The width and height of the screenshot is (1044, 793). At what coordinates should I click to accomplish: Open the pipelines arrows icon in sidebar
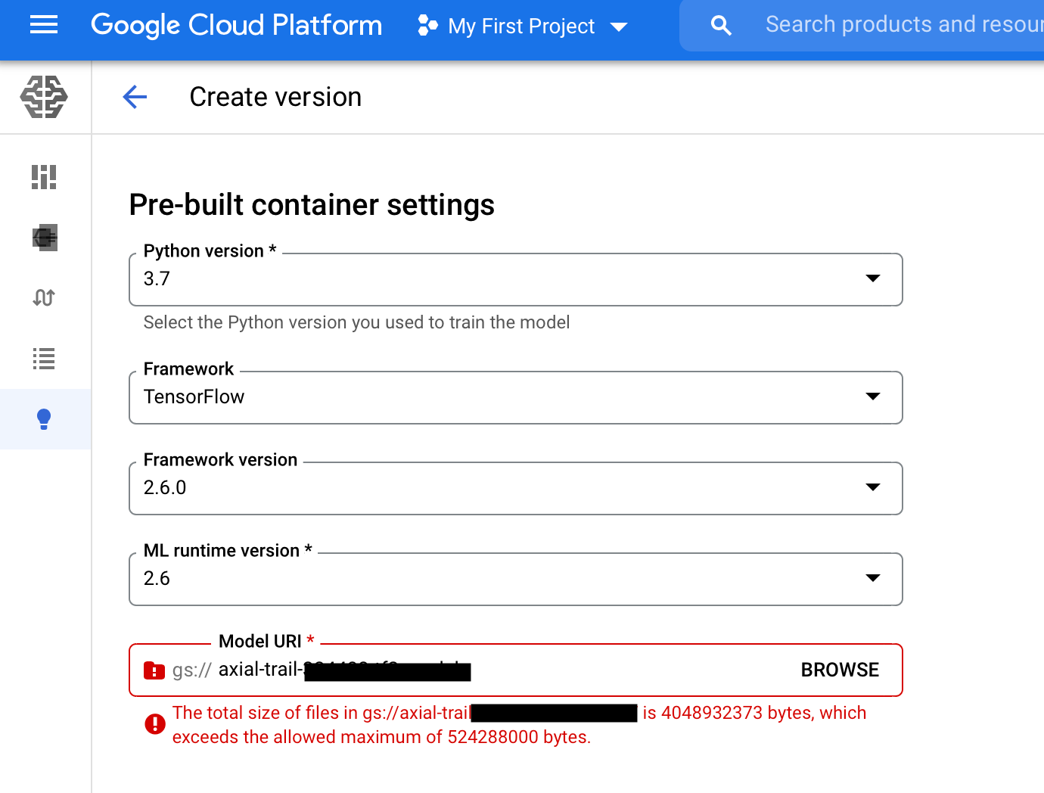pos(44,298)
